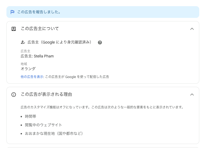Click the おおまかな現在地 bullet item
203x148 pixels.
click(x=54, y=133)
